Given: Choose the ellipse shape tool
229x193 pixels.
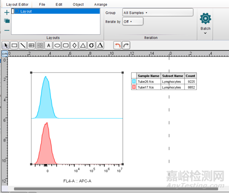Looking at the screenshot, I should (57, 45).
